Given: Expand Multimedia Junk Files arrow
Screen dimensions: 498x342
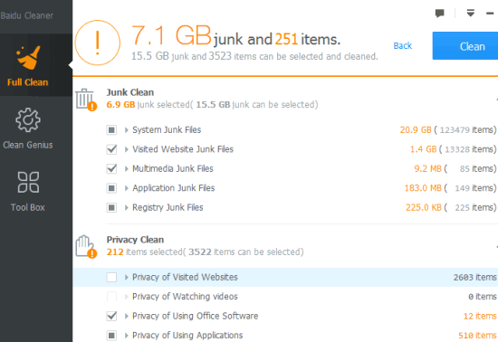Looking at the screenshot, I should [x=127, y=169].
